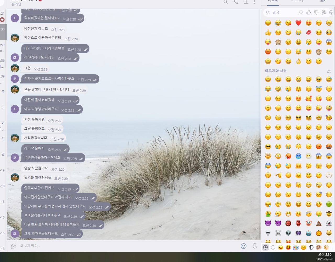Record a voice message with microphone icon

point(254,246)
